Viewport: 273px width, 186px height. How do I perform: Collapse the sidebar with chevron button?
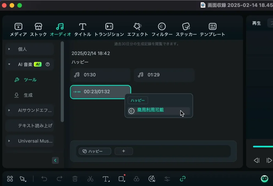pyautogui.click(x=55, y=160)
